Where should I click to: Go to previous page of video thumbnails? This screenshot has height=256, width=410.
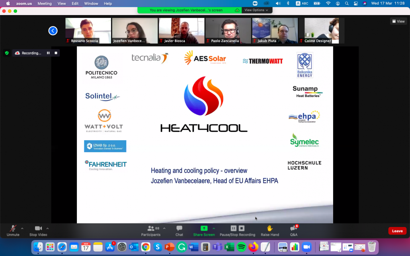click(x=53, y=31)
